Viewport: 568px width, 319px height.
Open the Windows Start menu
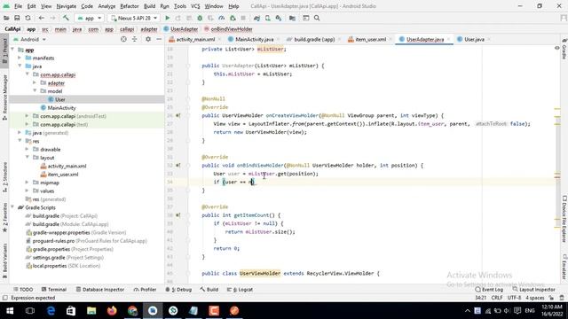coord(10,311)
